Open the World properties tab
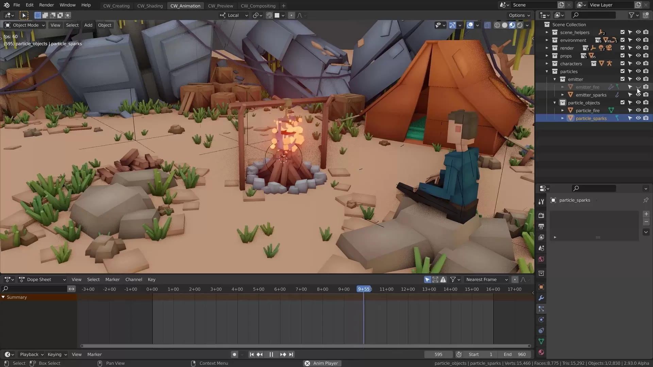The height and width of the screenshot is (367, 653). tap(541, 259)
